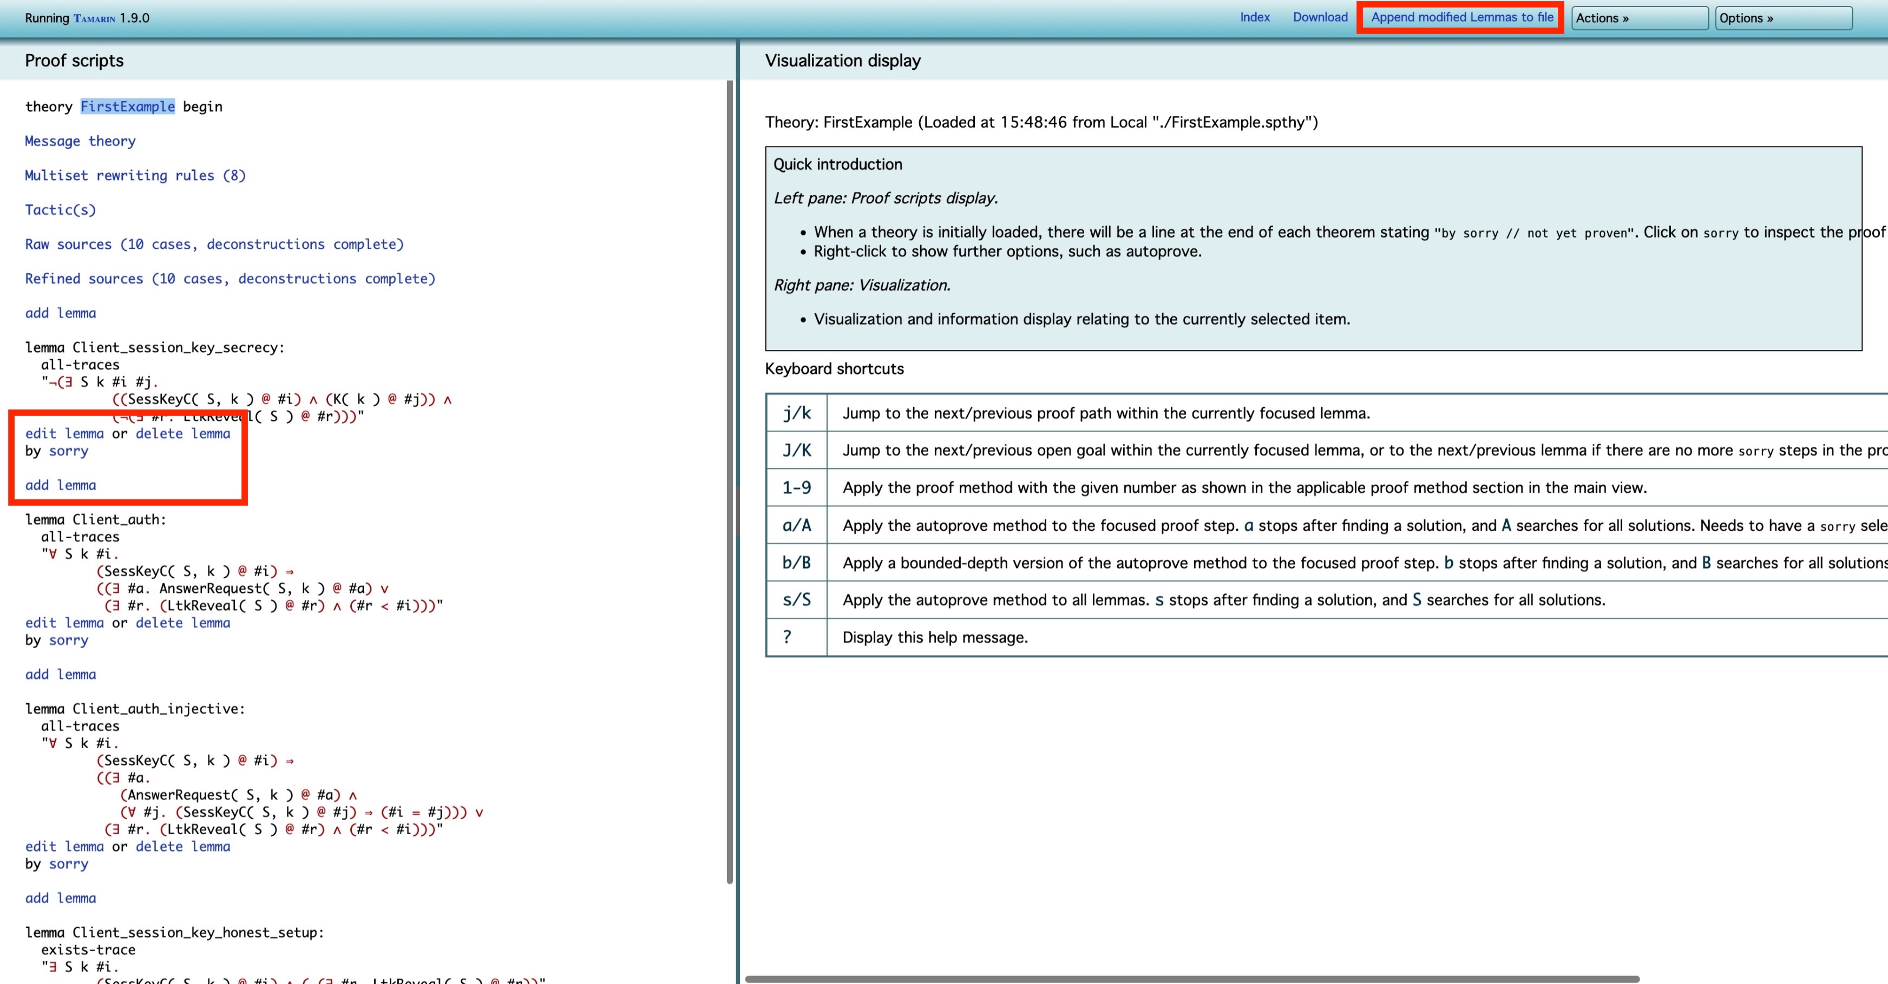Edit the Client_session_key_secrecy lemma
This screenshot has width=1888, height=984.
tap(64, 434)
